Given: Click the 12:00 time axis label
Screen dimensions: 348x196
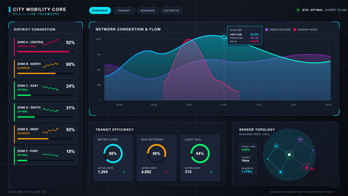Looking at the screenshot, I should (224, 105).
